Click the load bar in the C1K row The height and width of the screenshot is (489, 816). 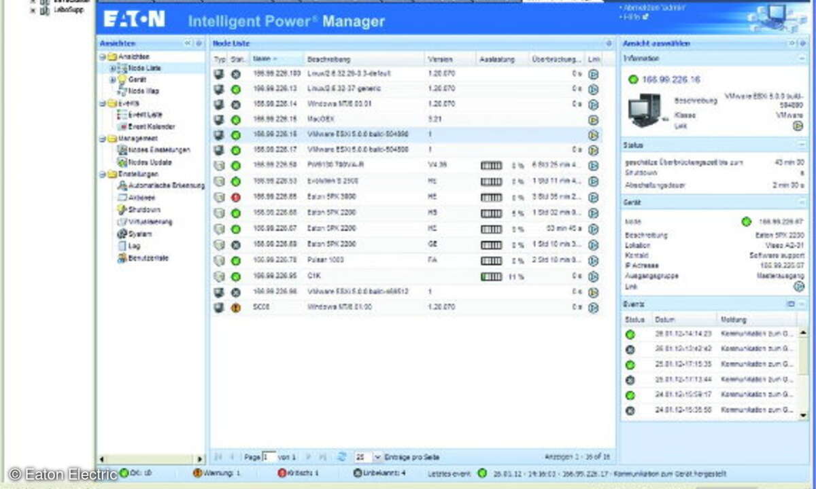coord(492,276)
